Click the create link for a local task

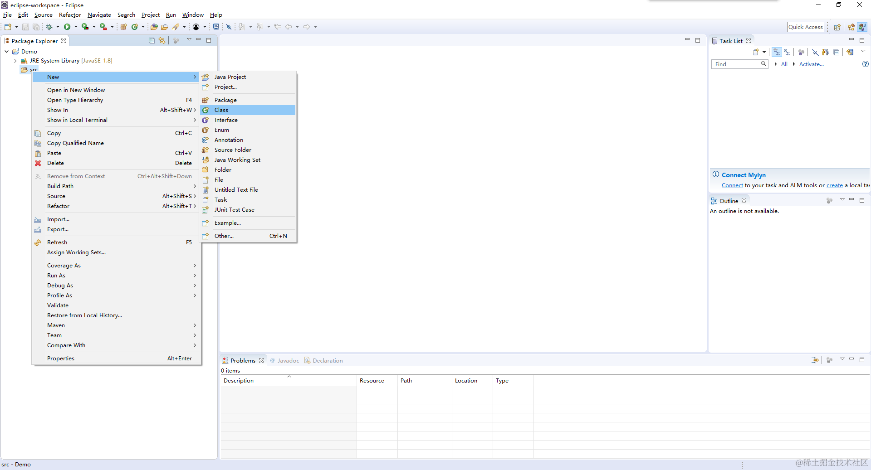point(834,185)
